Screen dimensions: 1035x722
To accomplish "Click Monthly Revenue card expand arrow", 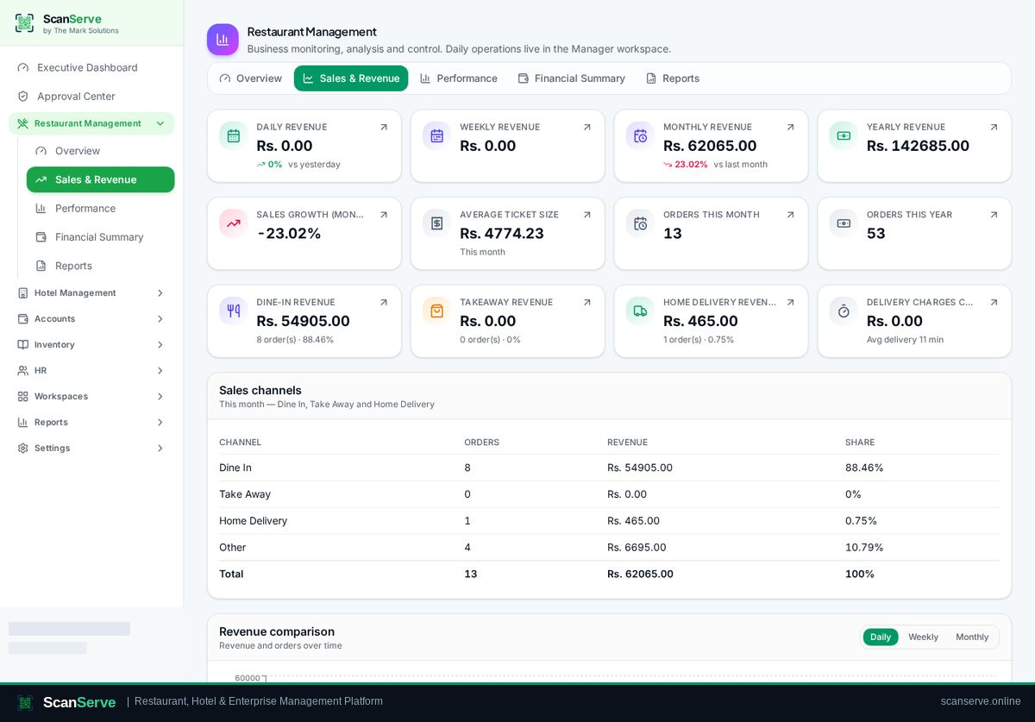I will (790, 127).
